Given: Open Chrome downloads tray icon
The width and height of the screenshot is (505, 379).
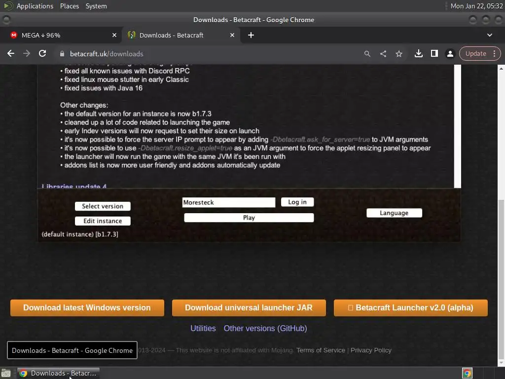Looking at the screenshot, I should [x=418, y=53].
